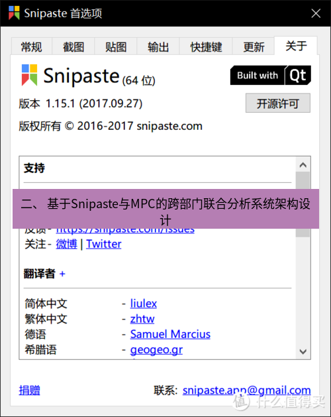The width and height of the screenshot is (331, 417).
Task: Click the version text 1.15.1 (2017.09.27)
Action: point(94,103)
